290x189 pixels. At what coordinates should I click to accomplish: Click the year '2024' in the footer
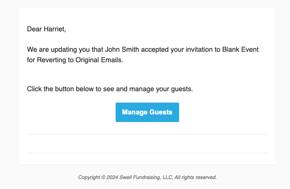[112, 177]
